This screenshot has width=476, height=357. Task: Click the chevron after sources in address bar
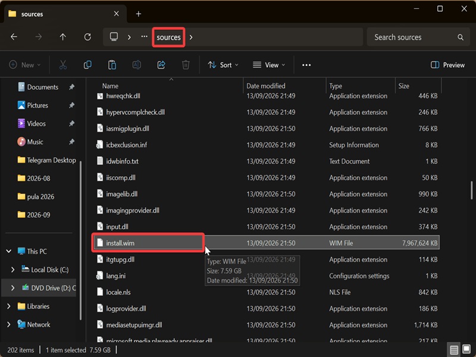click(191, 37)
